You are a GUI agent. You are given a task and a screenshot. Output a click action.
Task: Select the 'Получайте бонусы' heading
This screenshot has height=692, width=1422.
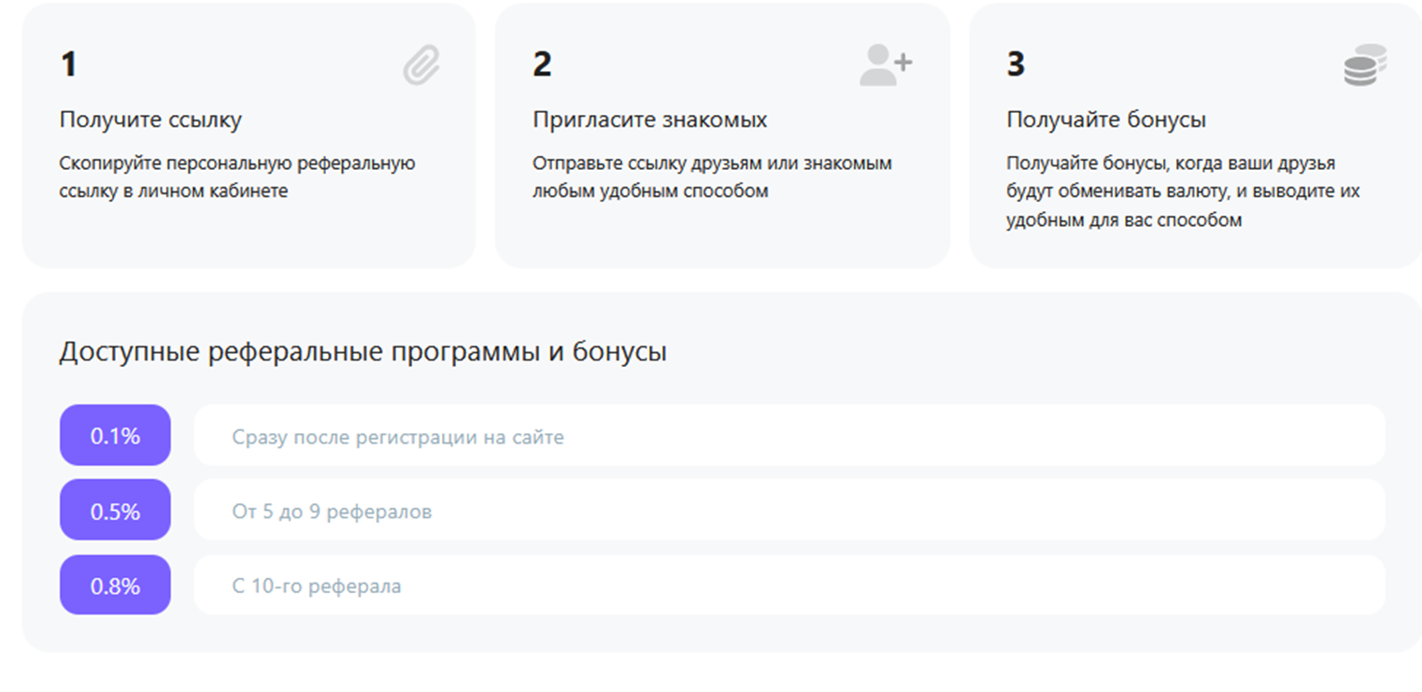1105,120
